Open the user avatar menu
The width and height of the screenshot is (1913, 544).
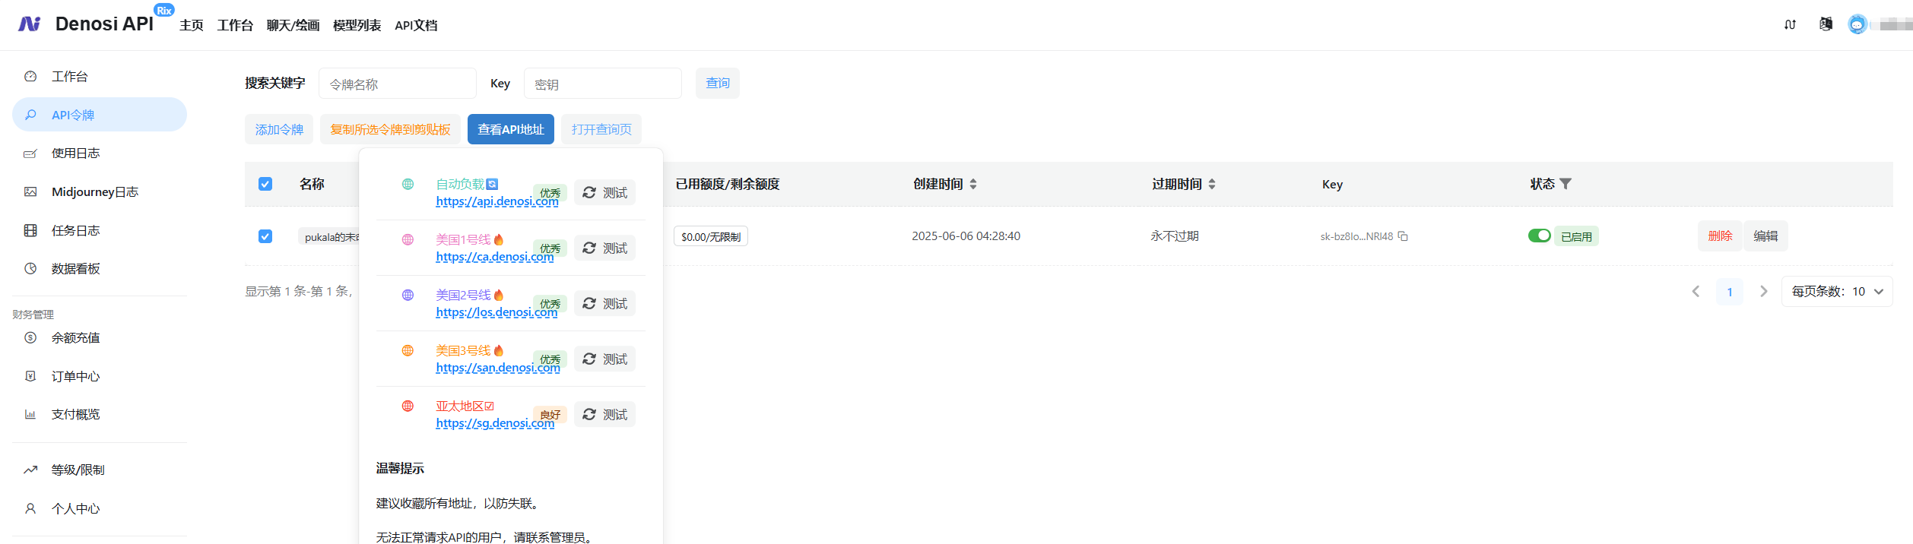(x=1857, y=24)
